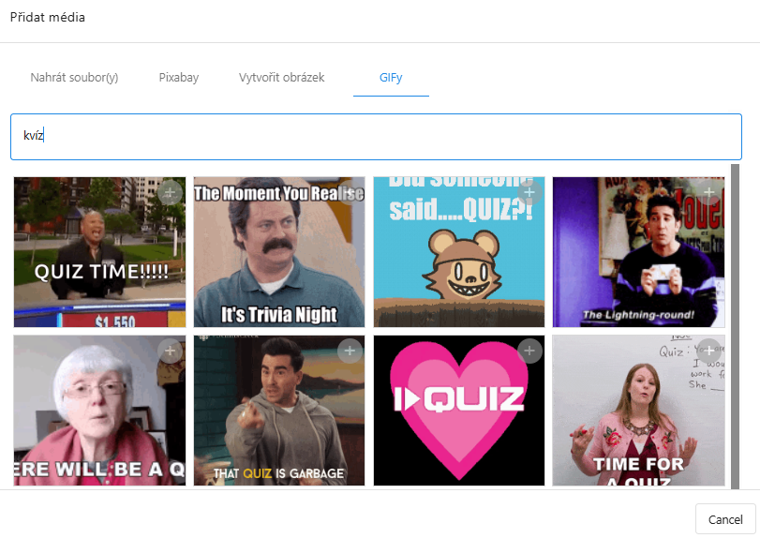Add the teddy bear QUIZ GIF via plus icon
The height and width of the screenshot is (538, 760).
(529, 192)
